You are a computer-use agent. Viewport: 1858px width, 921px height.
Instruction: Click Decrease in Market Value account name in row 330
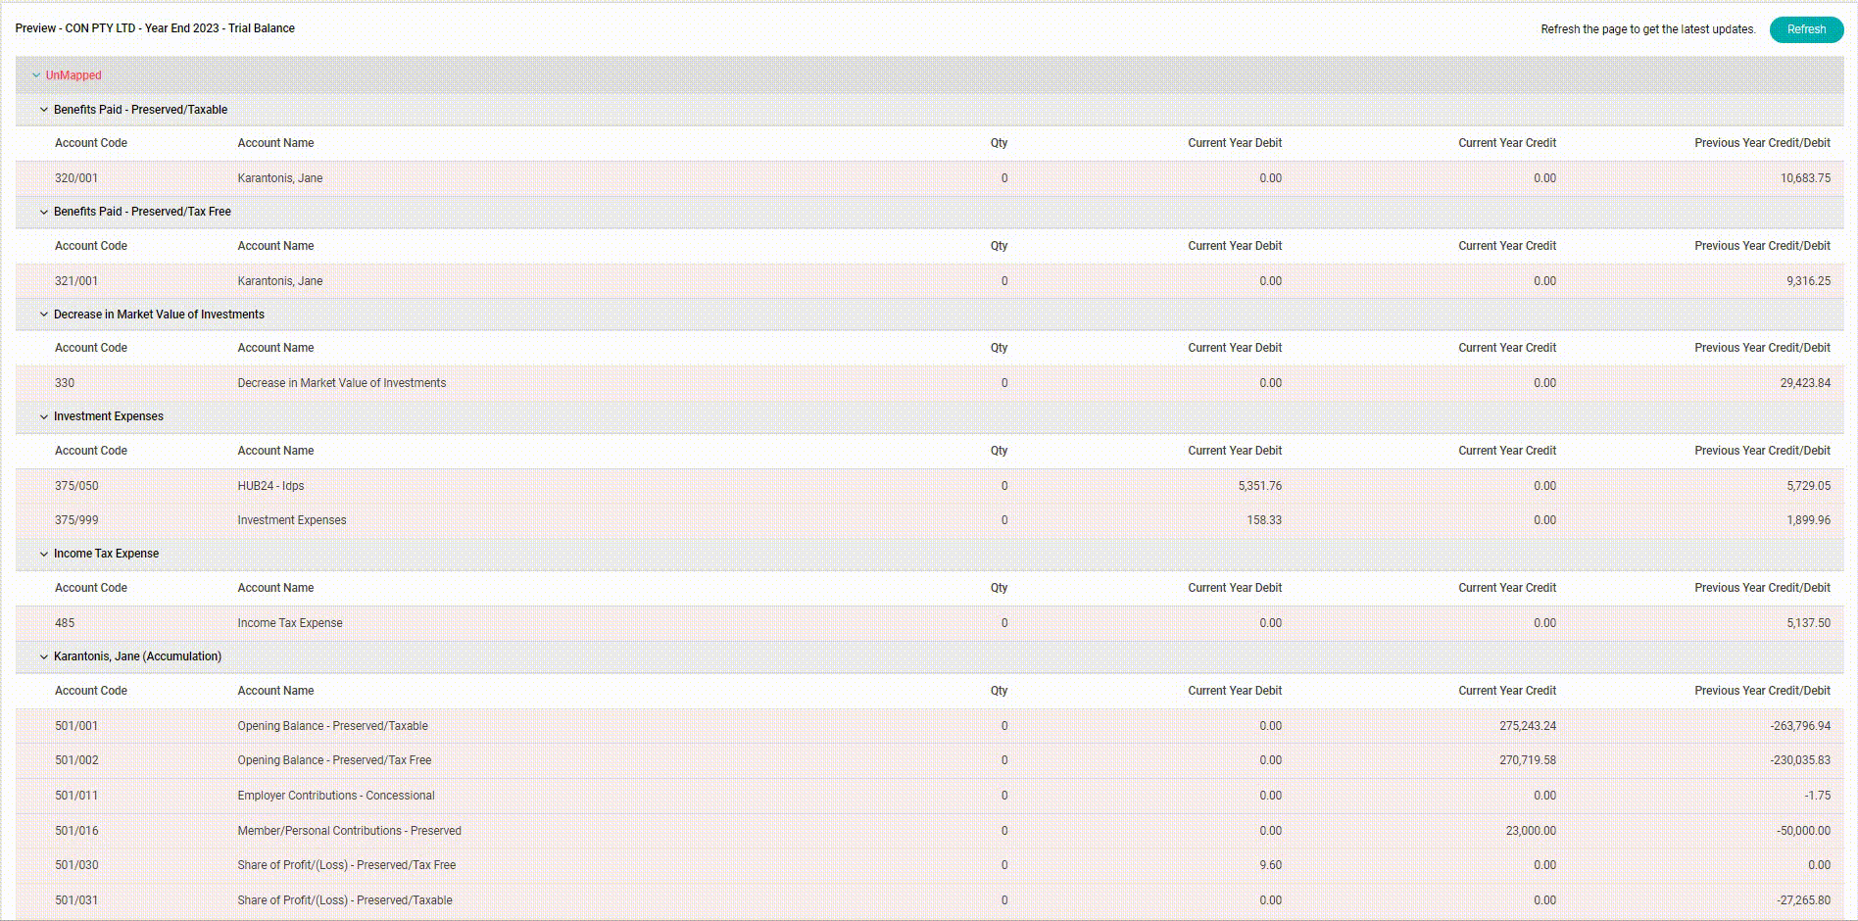pos(341,383)
